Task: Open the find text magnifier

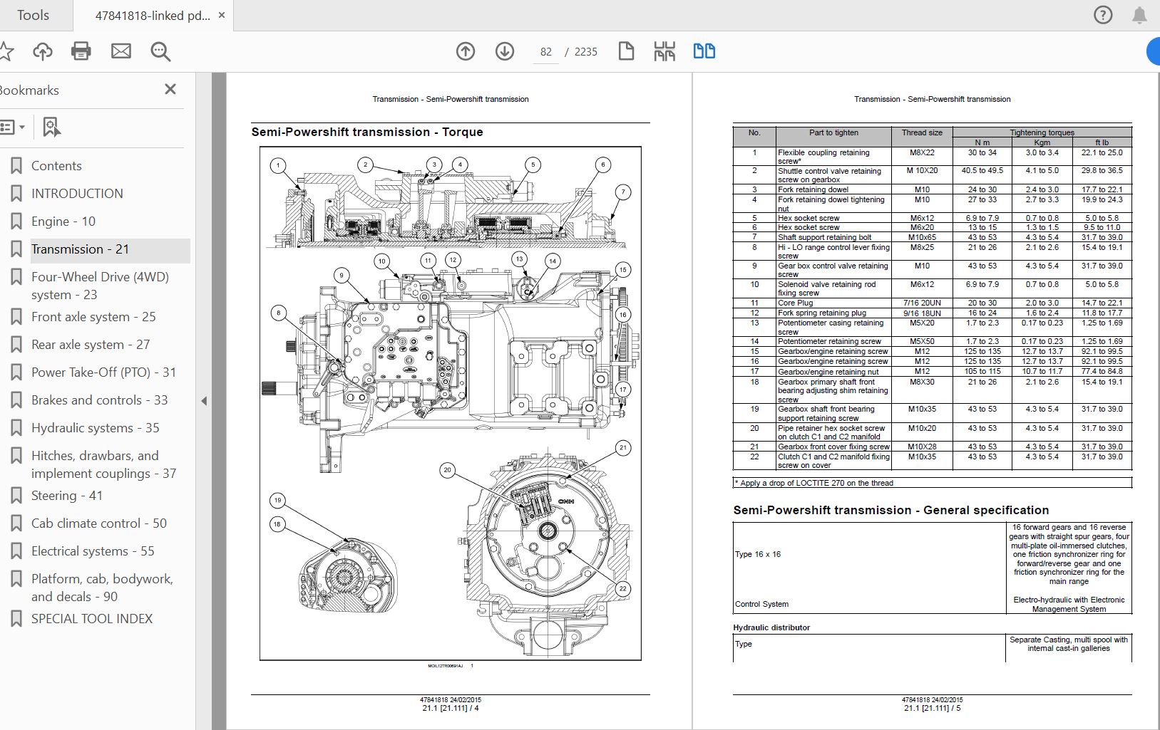Action: click(x=160, y=51)
